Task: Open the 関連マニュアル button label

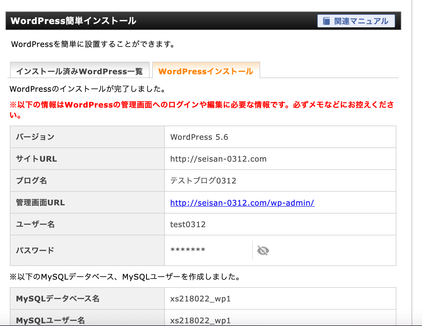Action: click(361, 21)
